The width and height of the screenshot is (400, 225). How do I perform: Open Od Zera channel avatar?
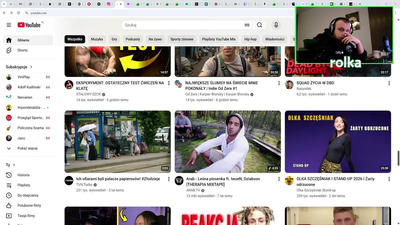[x=179, y=84]
